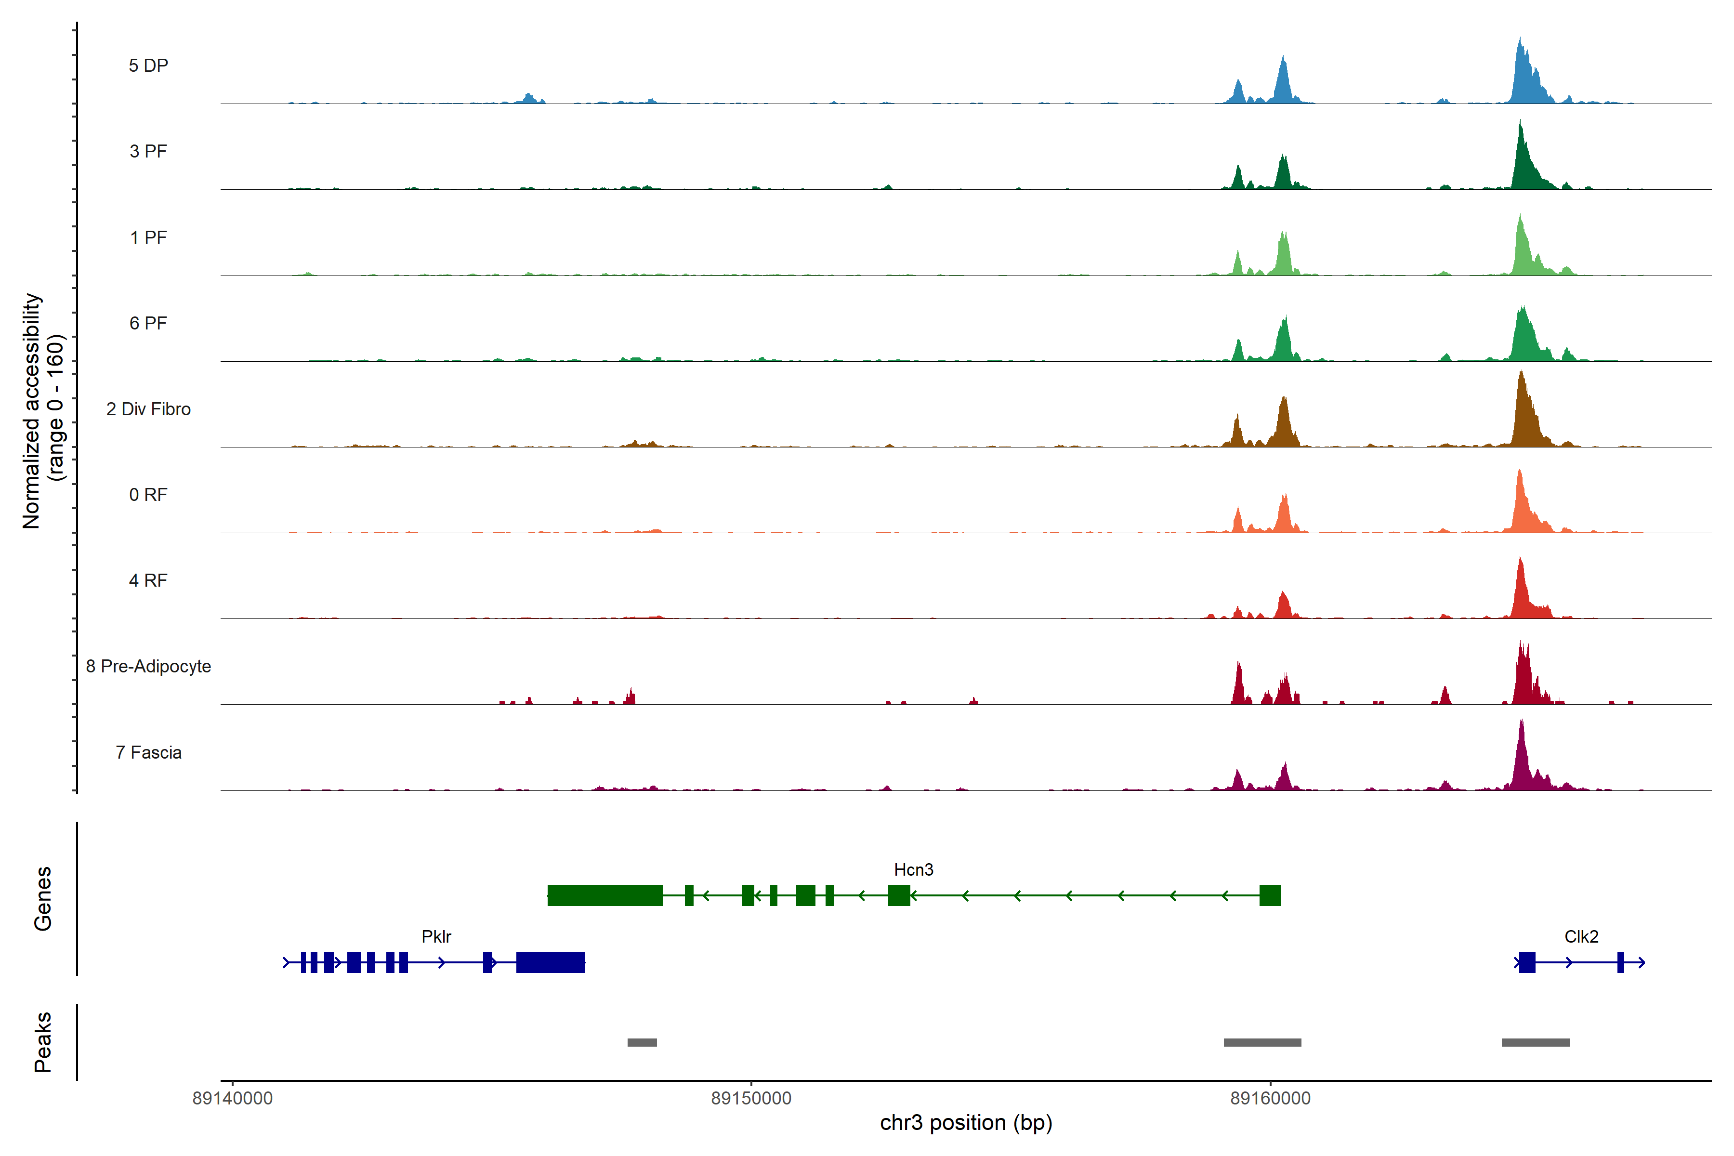Click the chr3 position axis title
This screenshot has height=1156, width=1734.
pyautogui.click(x=966, y=1123)
